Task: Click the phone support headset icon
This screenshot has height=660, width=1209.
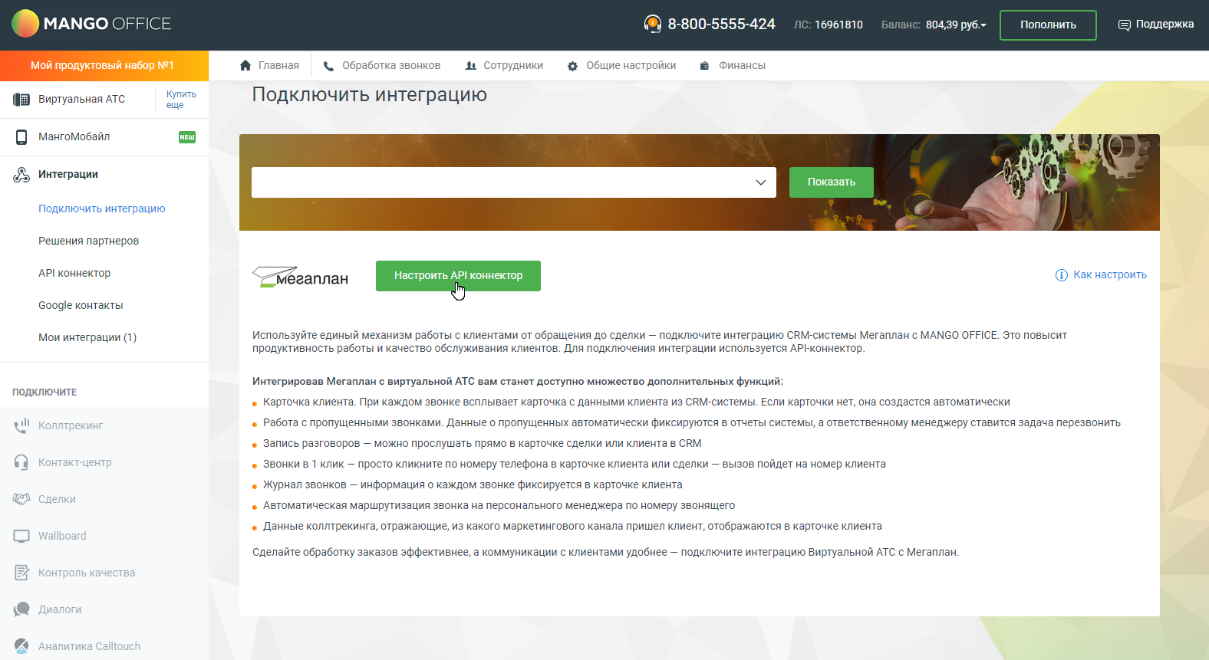Action: coord(653,25)
